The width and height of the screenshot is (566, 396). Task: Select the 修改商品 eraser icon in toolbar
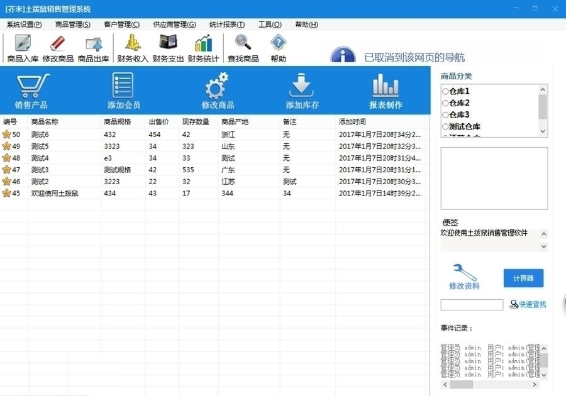click(58, 44)
